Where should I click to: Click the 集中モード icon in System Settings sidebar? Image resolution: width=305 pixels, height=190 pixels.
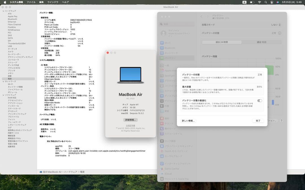pos(162,129)
